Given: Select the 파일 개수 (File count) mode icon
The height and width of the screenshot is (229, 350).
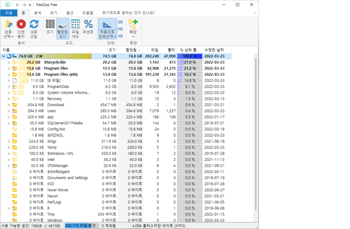Looking at the screenshot, I should tap(75, 25).
